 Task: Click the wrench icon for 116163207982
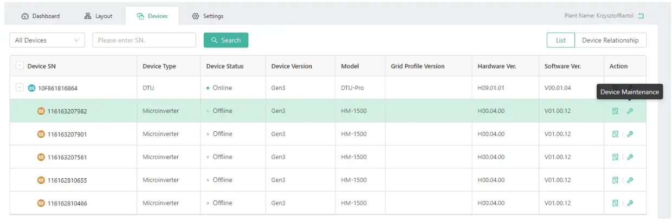click(x=630, y=111)
